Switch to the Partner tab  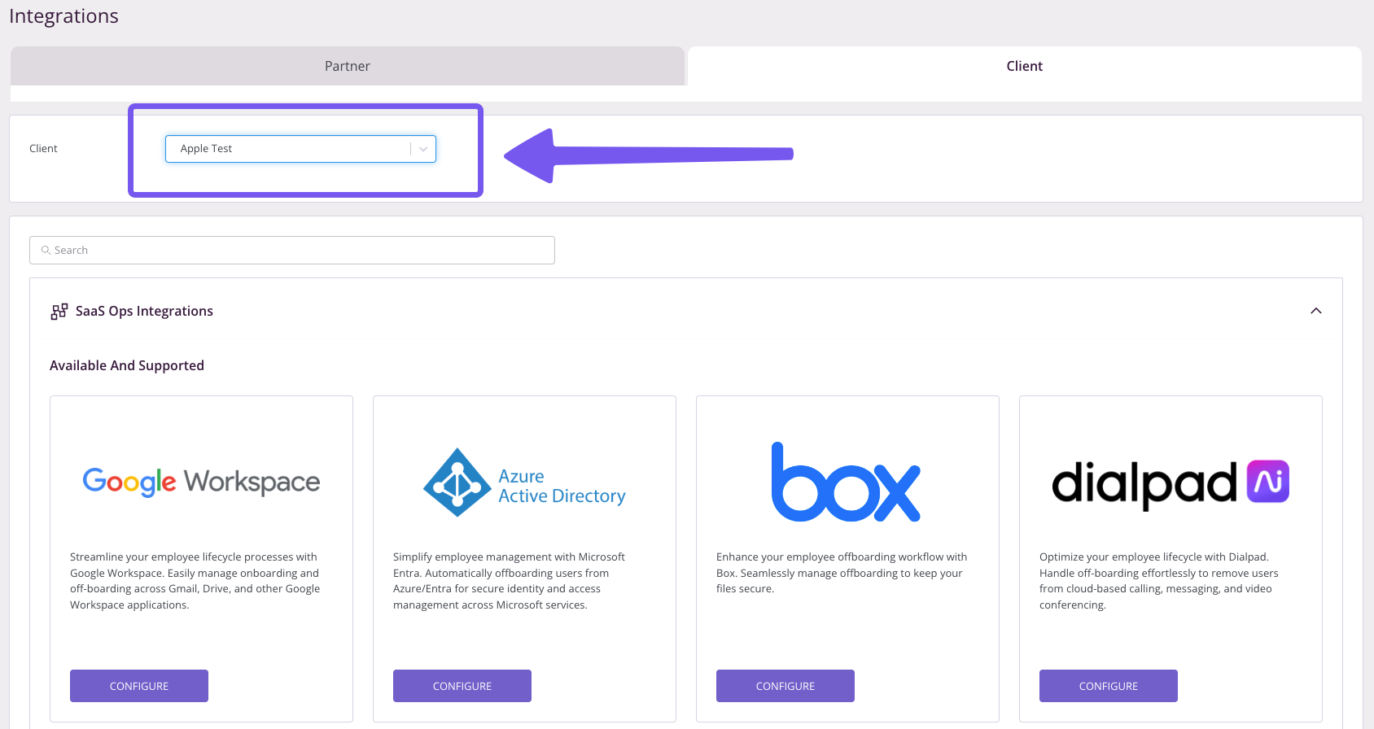tap(348, 66)
